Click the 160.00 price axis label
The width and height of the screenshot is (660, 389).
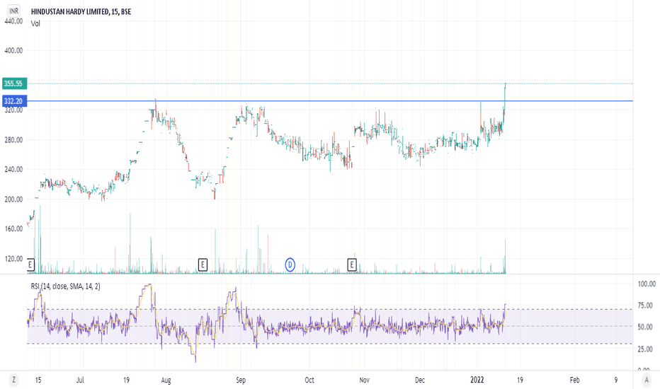click(13, 228)
